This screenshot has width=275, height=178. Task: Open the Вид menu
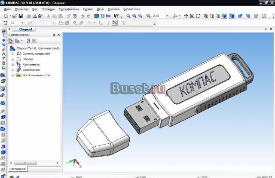[35, 9]
